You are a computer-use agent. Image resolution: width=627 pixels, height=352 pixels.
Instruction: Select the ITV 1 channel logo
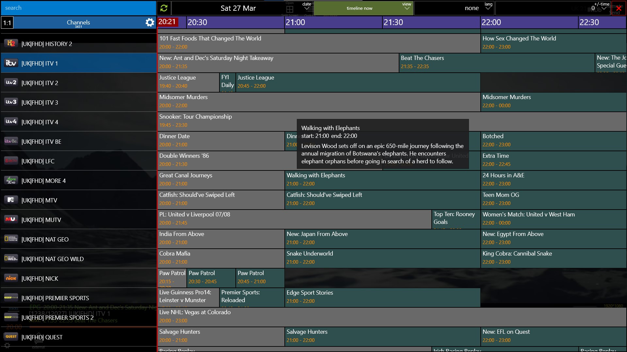(11, 63)
